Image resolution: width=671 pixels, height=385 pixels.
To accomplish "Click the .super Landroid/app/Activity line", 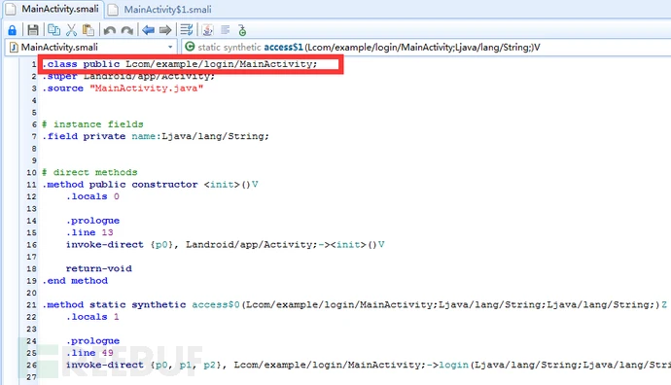I will pos(128,76).
